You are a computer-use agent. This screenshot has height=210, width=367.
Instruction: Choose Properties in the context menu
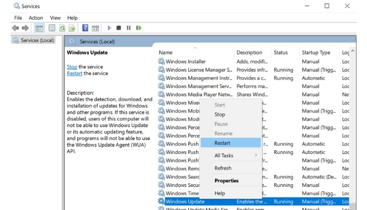231,181
